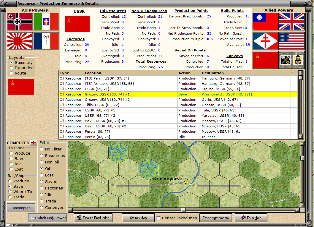Screen dimensions: 314x227
Task: Select the Summary layout option
Action: (x=21, y=62)
